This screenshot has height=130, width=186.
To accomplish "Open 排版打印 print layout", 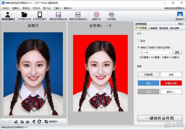I will (96, 15).
